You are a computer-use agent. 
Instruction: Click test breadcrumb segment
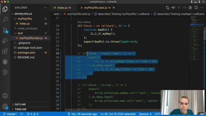point(56,14)
